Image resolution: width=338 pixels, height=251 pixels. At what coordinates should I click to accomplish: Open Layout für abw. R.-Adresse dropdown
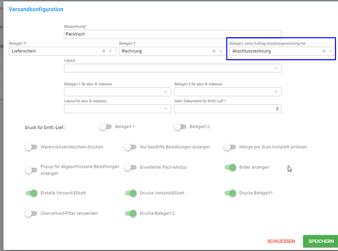118,108
